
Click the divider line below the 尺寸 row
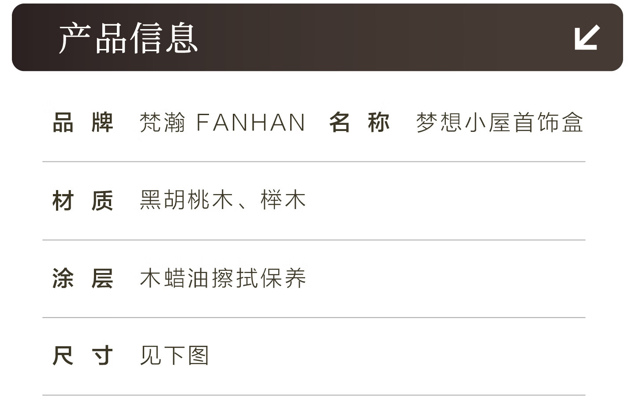point(314,395)
